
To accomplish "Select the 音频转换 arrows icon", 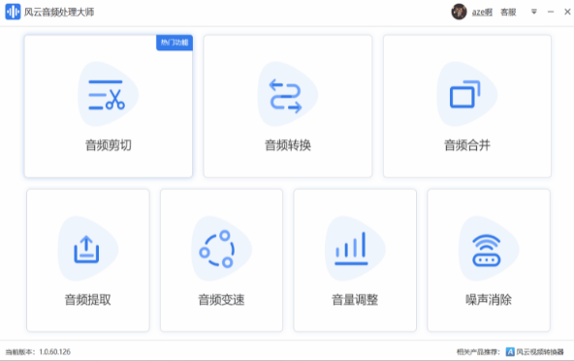I will tap(285, 96).
